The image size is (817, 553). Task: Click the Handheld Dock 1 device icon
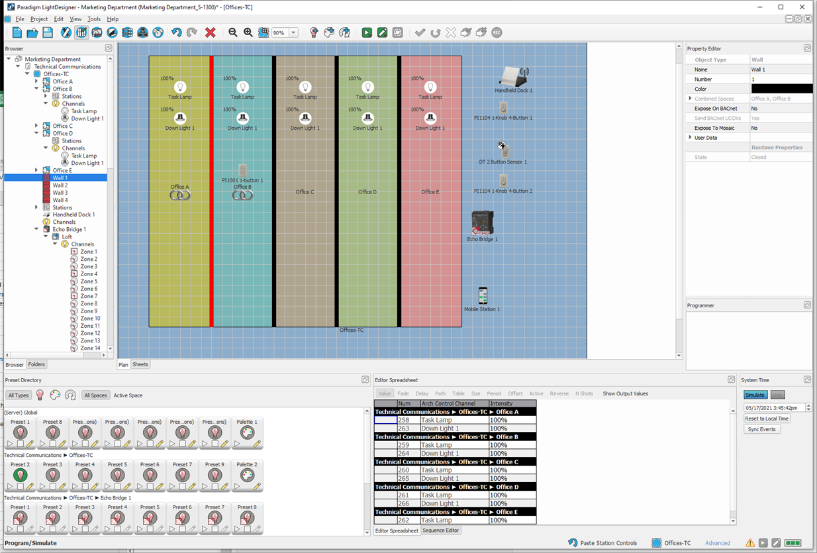click(514, 76)
